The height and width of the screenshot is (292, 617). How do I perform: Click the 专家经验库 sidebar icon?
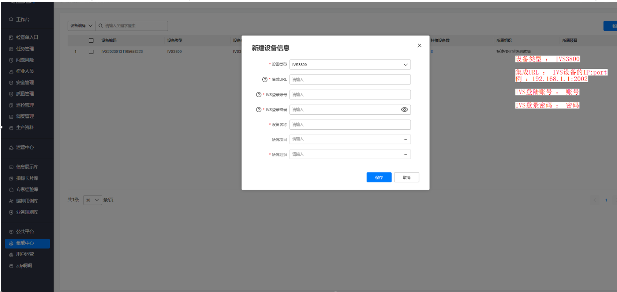point(11,190)
